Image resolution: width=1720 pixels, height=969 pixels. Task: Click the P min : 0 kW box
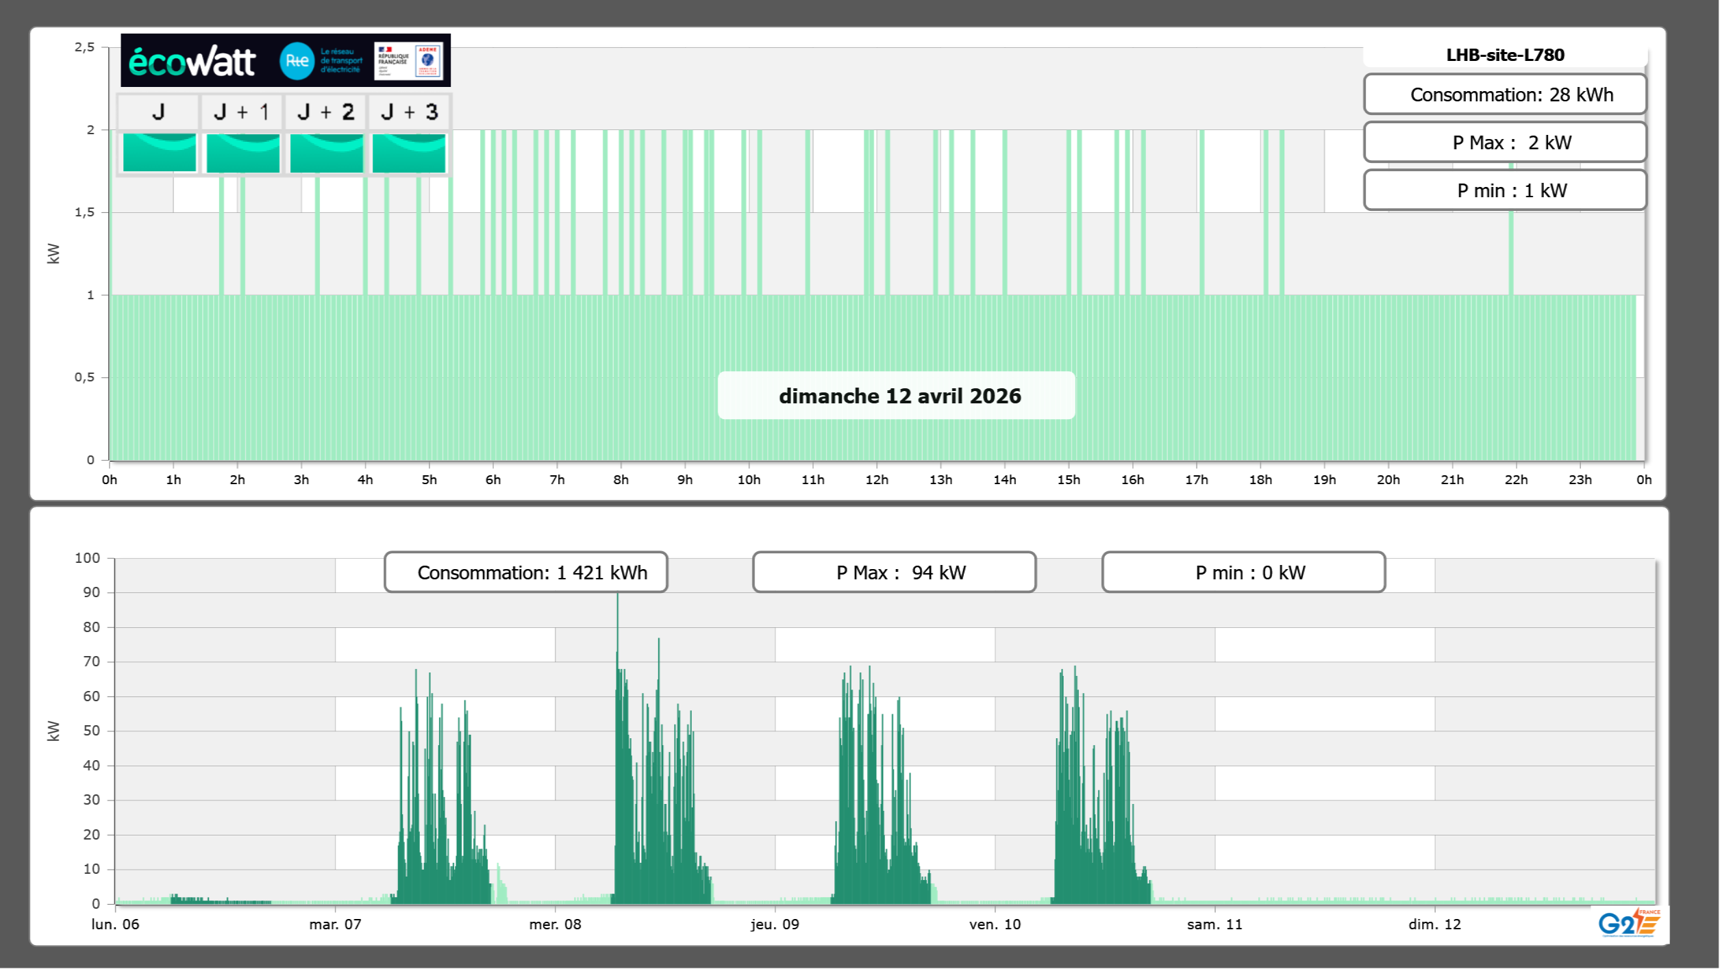(1243, 572)
